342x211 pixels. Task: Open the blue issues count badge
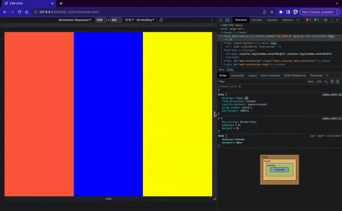tap(316, 20)
